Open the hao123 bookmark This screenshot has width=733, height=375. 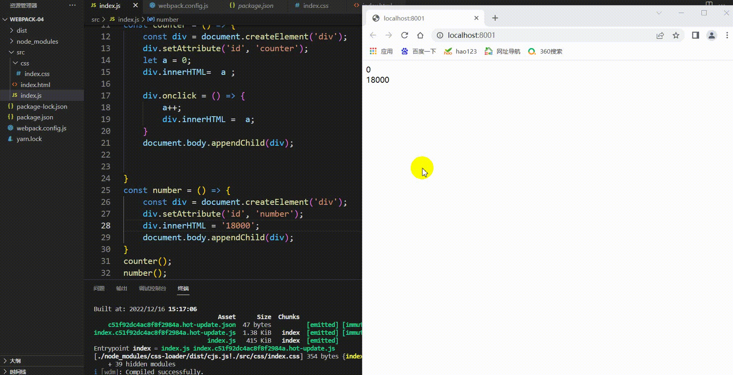click(x=460, y=51)
